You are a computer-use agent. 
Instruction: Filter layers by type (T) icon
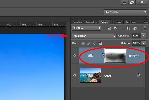pos(122,28)
